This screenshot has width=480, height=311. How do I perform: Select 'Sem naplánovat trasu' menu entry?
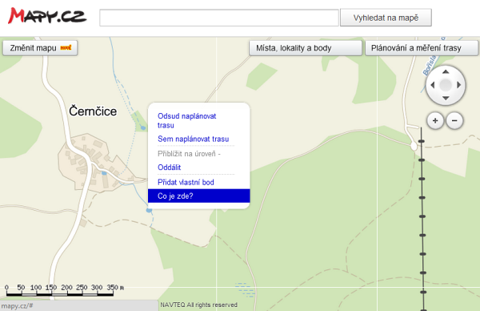[193, 139]
